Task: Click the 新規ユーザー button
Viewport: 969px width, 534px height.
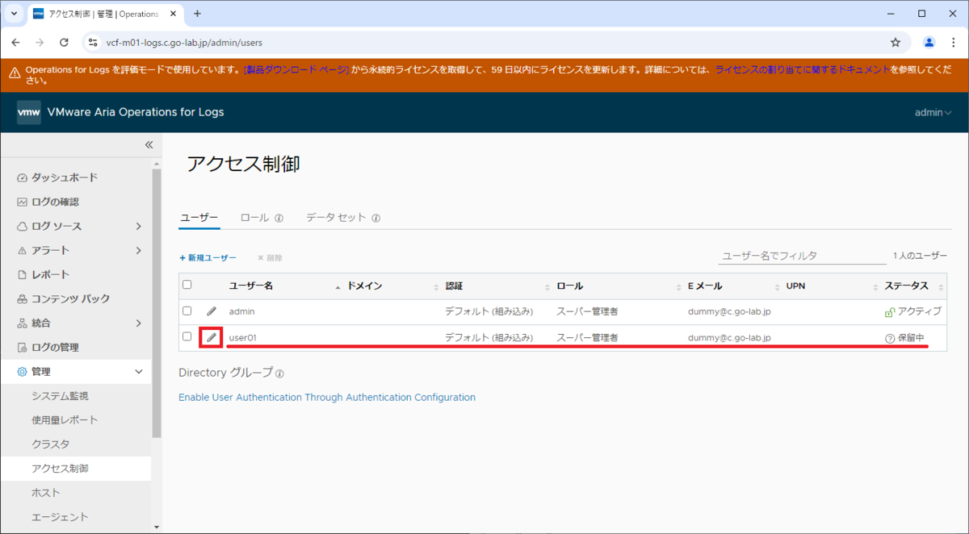Action: point(208,257)
